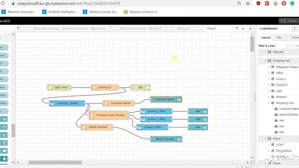Expand the Group 2 group
This screenshot has width=299, height=168.
point(269,79)
